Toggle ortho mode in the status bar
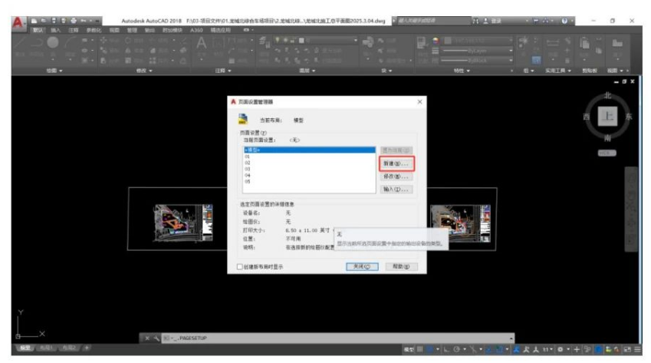The height and width of the screenshot is (363, 651). (x=447, y=350)
